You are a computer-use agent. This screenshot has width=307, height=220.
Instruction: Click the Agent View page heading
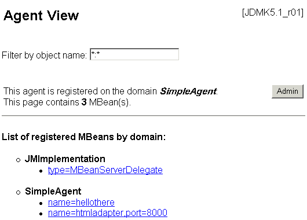(x=41, y=16)
